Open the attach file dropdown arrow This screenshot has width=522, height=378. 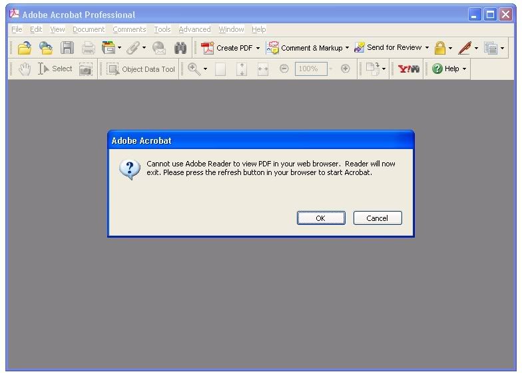pos(144,48)
